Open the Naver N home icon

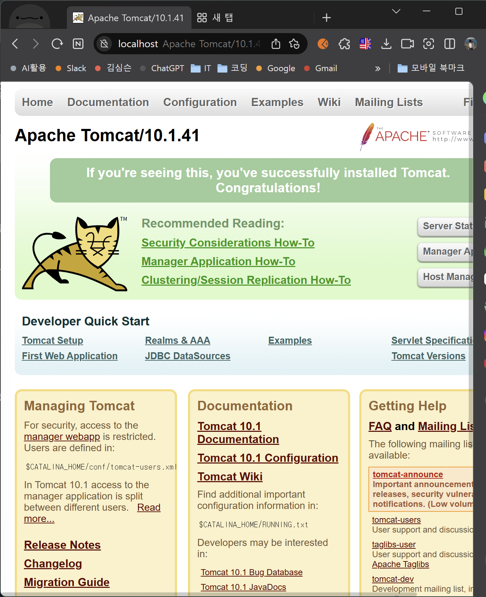click(78, 44)
